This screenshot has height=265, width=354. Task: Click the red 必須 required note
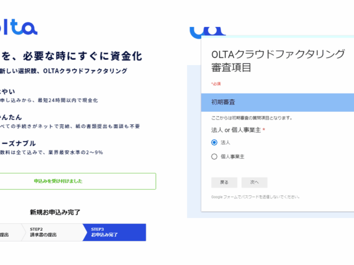pos(216,84)
